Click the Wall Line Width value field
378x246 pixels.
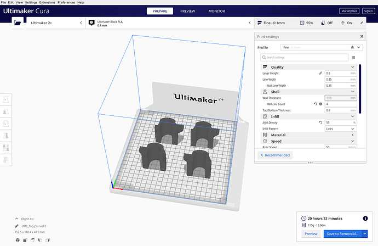(x=340, y=86)
